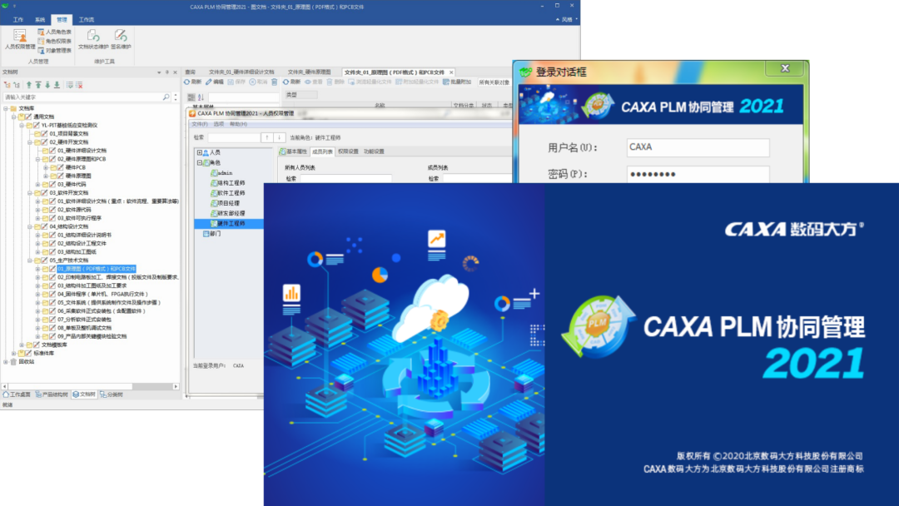This screenshot has width=899, height=506.
Task: Collapse the 02_硬件开发文档 folder
Action: point(30,142)
